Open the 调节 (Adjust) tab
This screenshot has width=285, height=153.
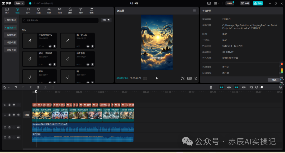(81, 11)
